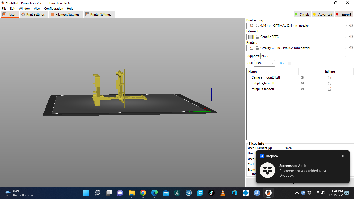This screenshot has width=354, height=199.
Task: Launch Google Chrome from the taskbar
Action: point(143,193)
